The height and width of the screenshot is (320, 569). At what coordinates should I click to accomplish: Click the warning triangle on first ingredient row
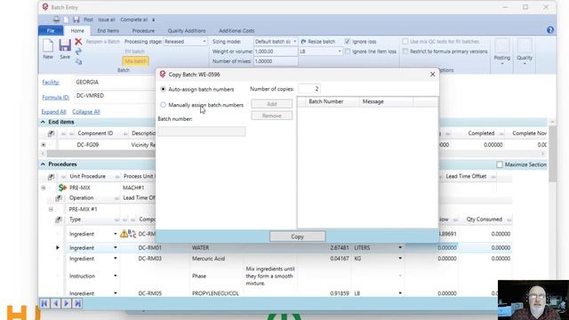click(x=124, y=234)
